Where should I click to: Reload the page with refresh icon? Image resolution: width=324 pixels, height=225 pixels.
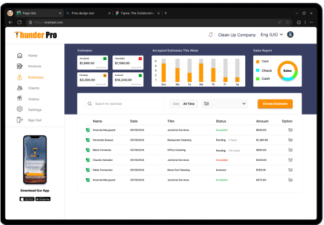pyautogui.click(x=20, y=23)
